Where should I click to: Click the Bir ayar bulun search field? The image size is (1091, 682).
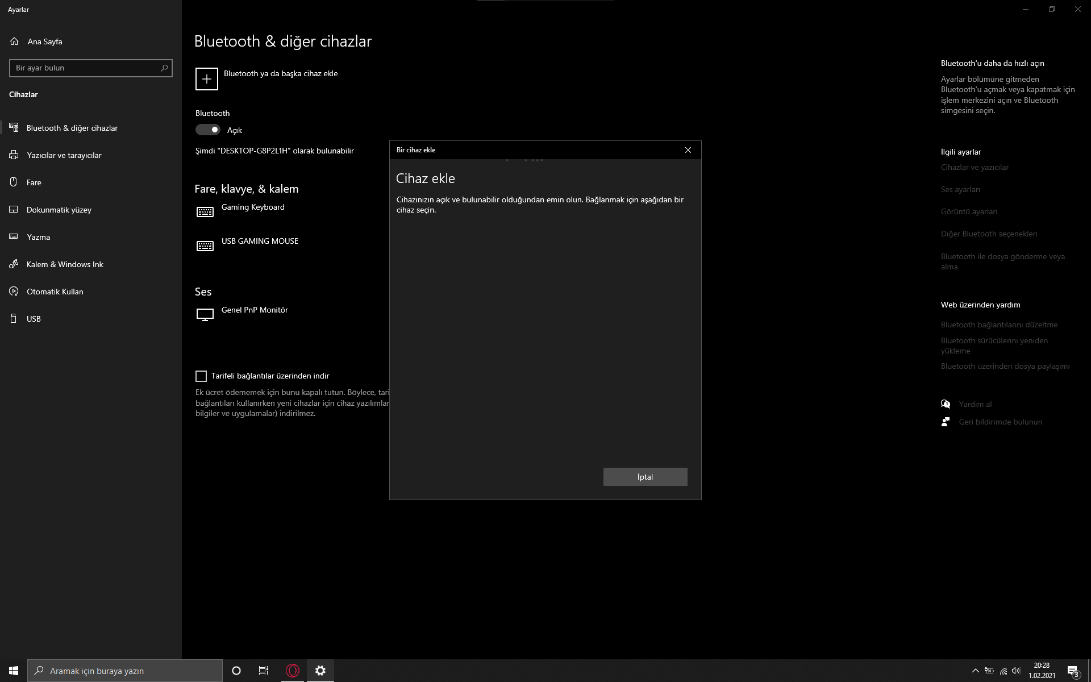[x=85, y=68]
